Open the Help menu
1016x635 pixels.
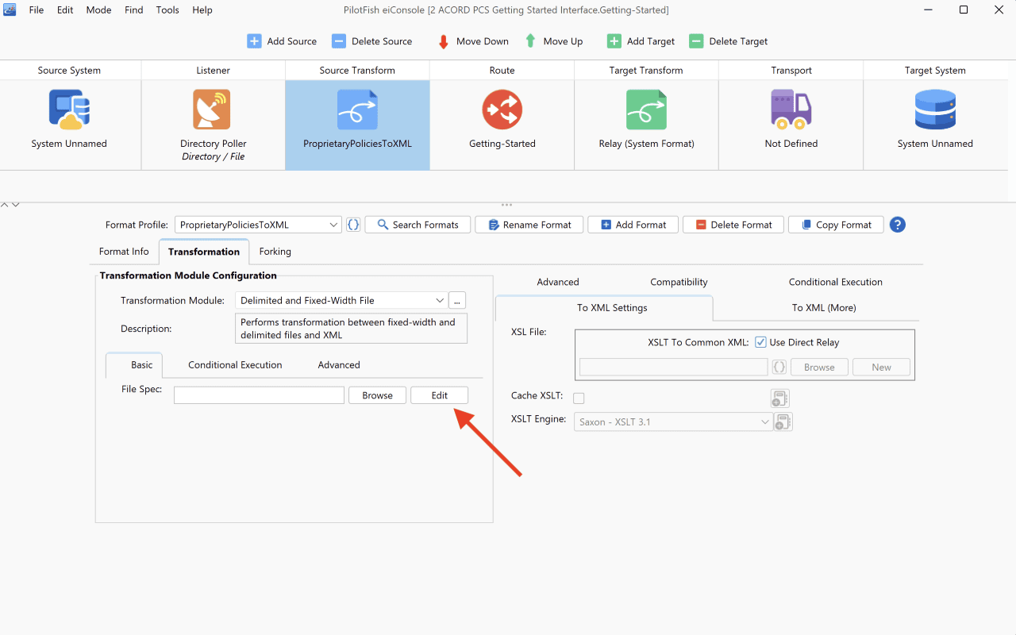(x=202, y=10)
